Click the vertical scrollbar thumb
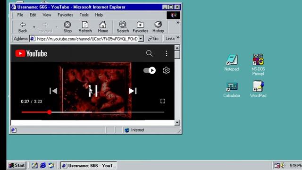The width and height of the screenshot is (302, 170). click(x=177, y=55)
